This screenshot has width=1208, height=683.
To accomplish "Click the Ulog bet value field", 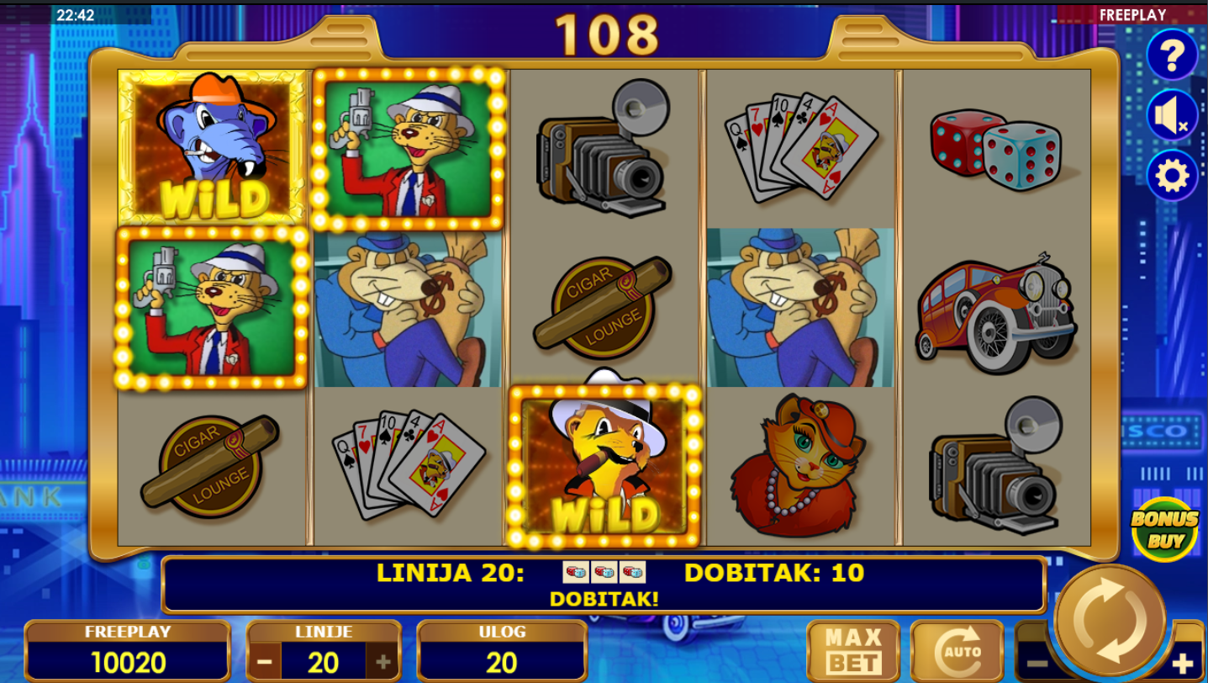I will point(502,662).
